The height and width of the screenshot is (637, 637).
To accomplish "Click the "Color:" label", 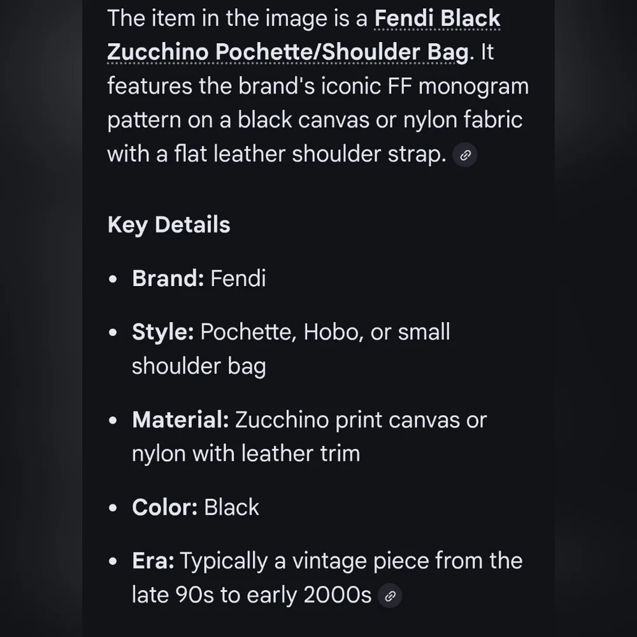I will (165, 507).
